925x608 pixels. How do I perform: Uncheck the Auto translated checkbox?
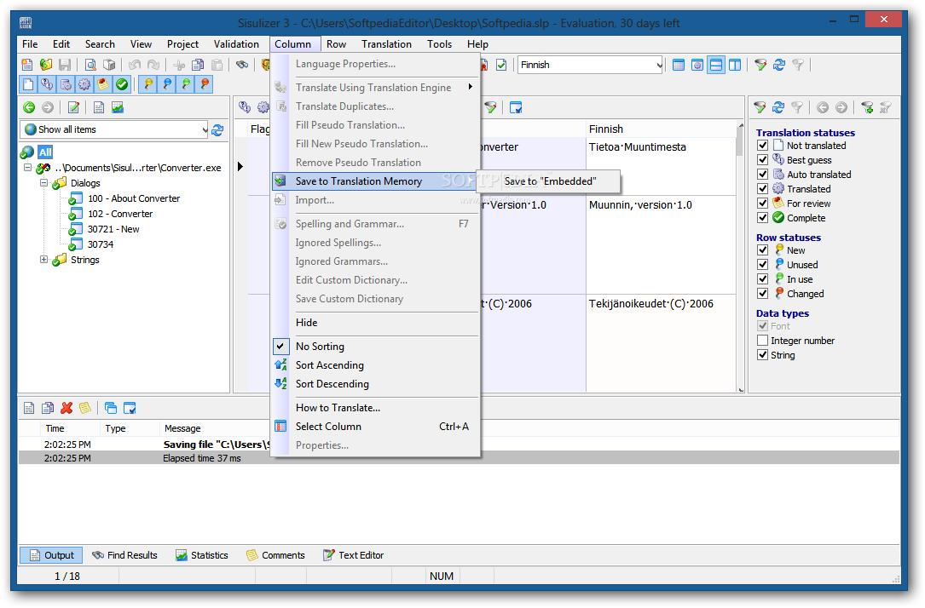click(762, 175)
